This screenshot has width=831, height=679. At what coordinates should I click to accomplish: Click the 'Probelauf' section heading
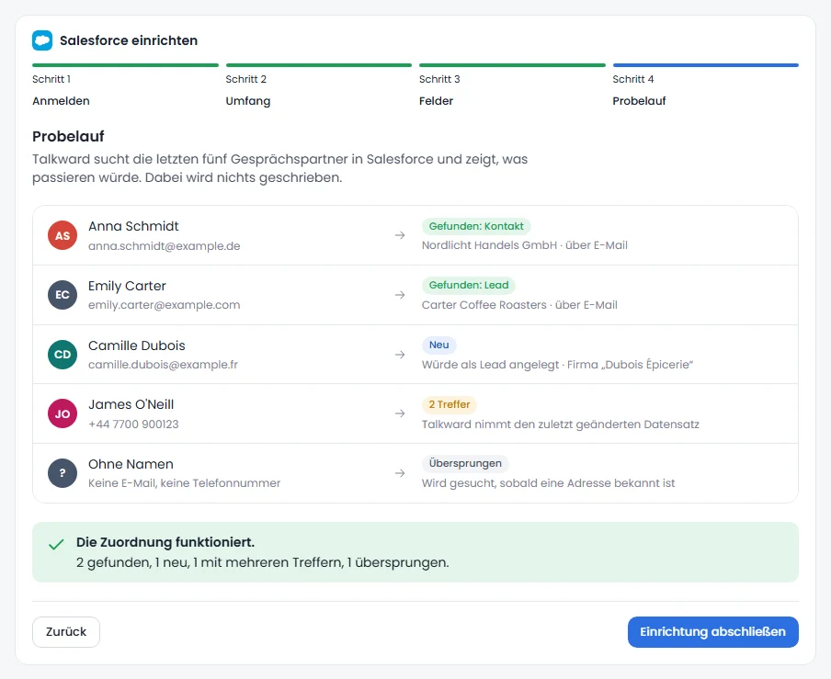click(x=68, y=137)
